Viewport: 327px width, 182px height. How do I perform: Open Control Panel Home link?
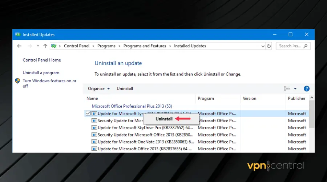click(42, 60)
